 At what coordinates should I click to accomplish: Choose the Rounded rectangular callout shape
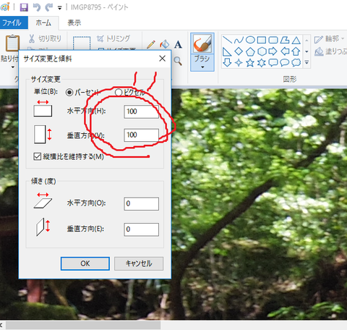point(273,63)
